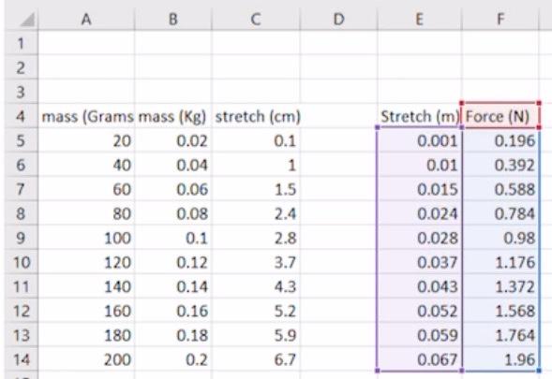
Task: Select cell showing 0.02 in mass Kg column
Action: (x=172, y=140)
